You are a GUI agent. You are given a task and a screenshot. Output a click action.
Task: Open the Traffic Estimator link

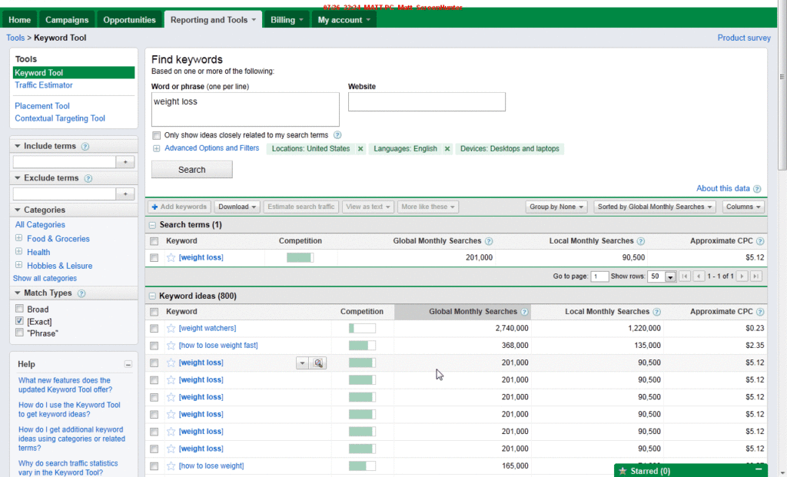coord(44,85)
